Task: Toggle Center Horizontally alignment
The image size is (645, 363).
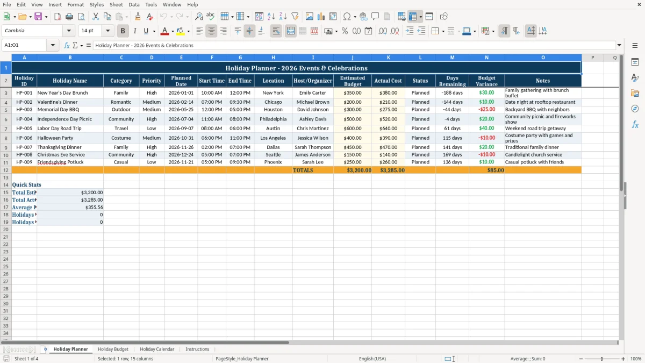Action: [x=211, y=31]
